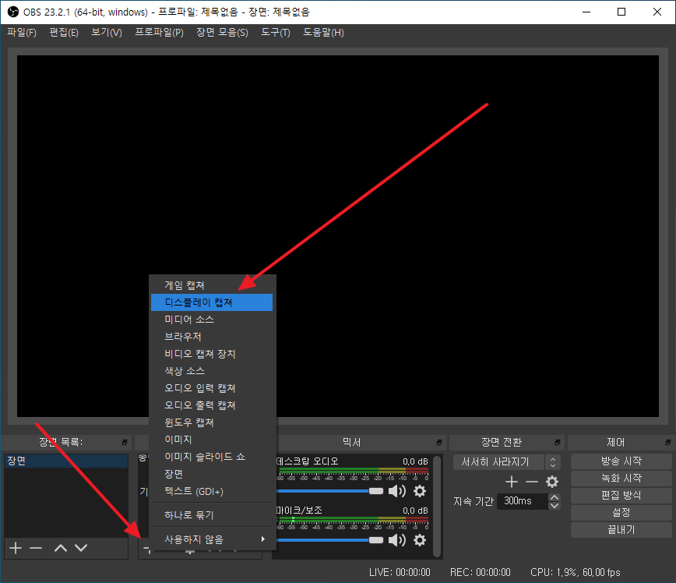Add a scene transition with plus icon
The image size is (676, 583).
(512, 482)
